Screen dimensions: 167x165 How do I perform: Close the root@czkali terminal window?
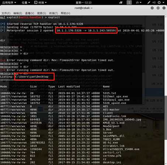pos(164,8)
